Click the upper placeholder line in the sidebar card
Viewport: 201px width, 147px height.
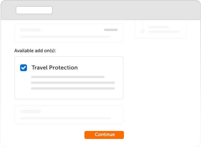pos(159,27)
